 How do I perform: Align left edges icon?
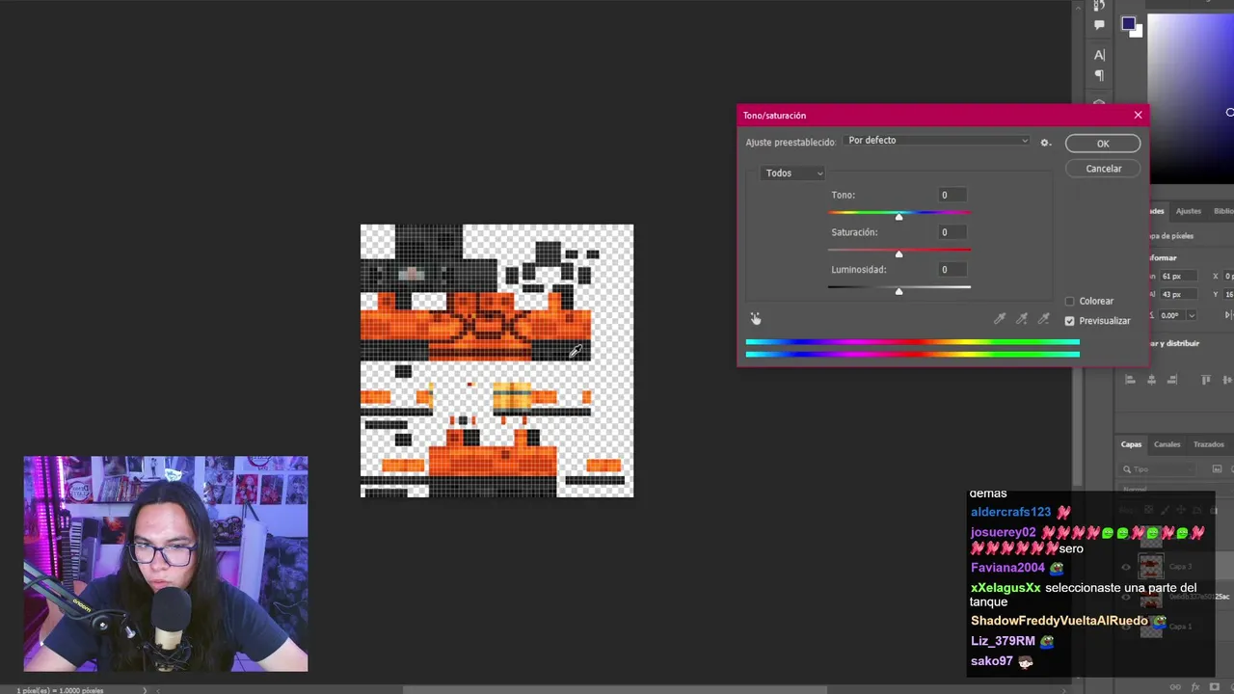[x=1129, y=380]
